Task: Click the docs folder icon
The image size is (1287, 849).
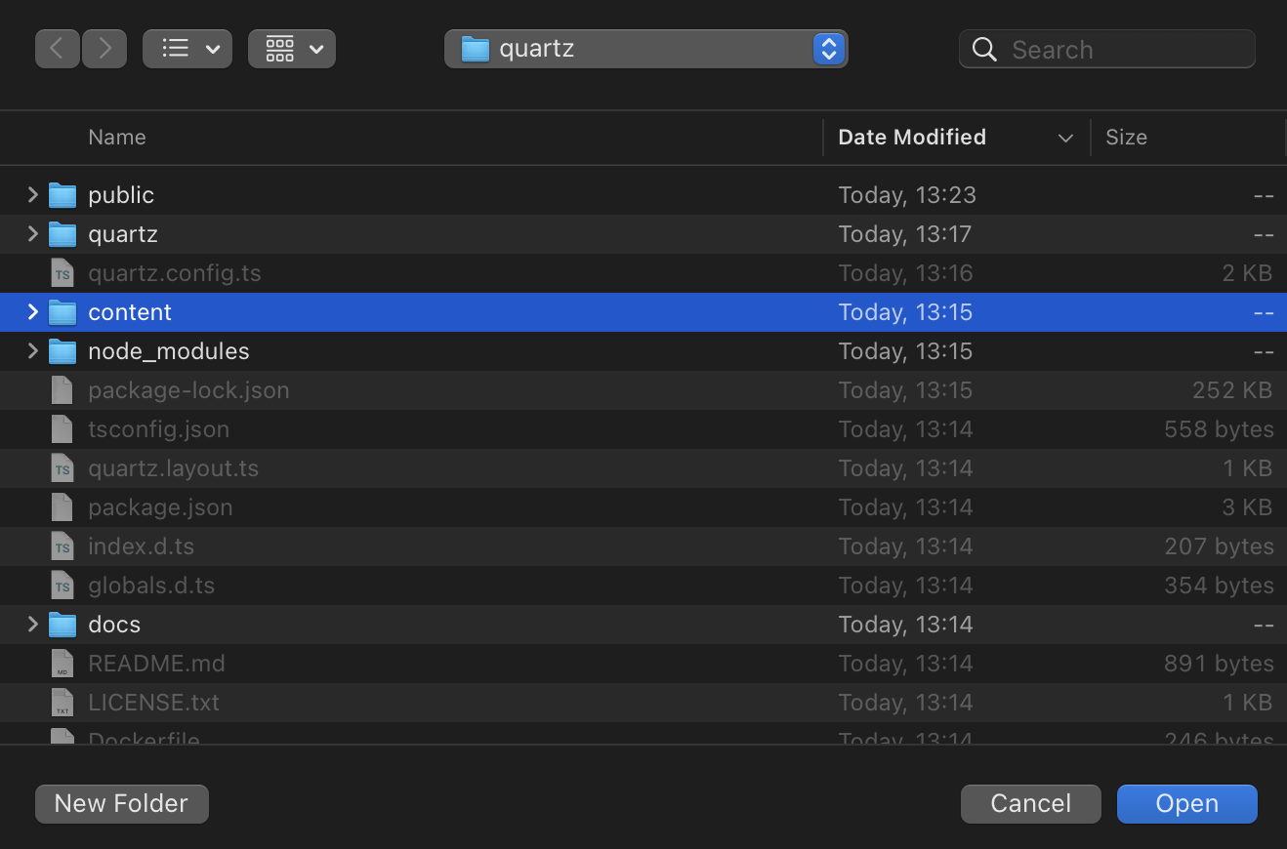Action: point(62,625)
